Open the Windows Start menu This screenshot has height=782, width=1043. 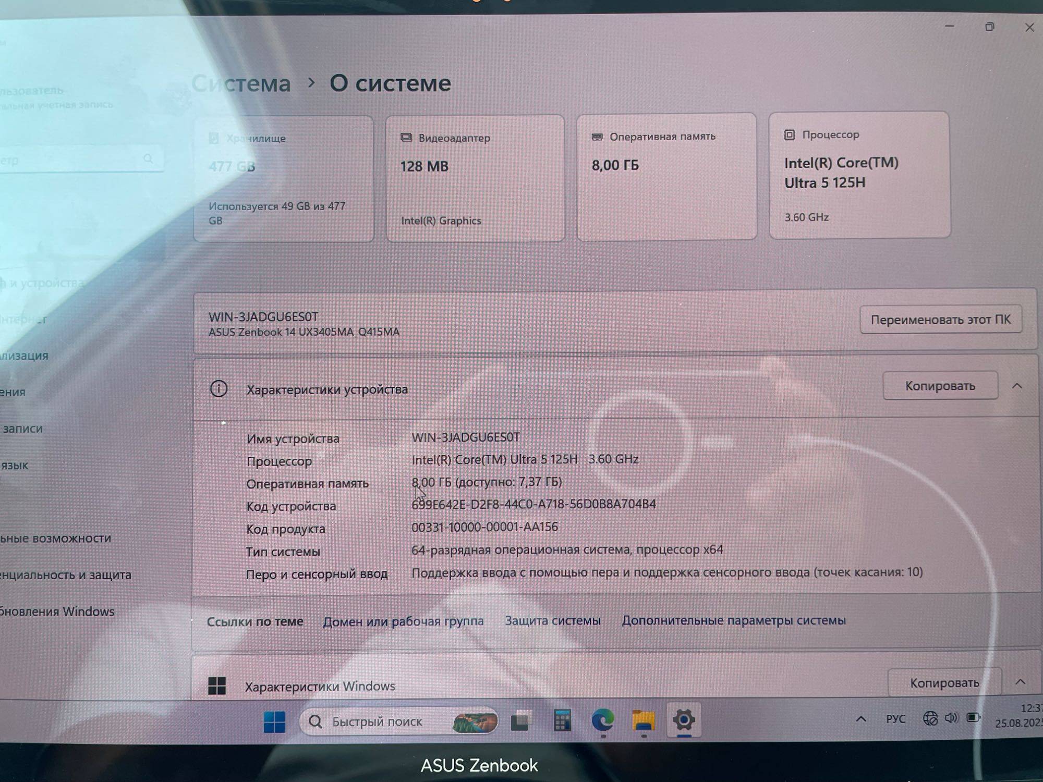tap(274, 722)
